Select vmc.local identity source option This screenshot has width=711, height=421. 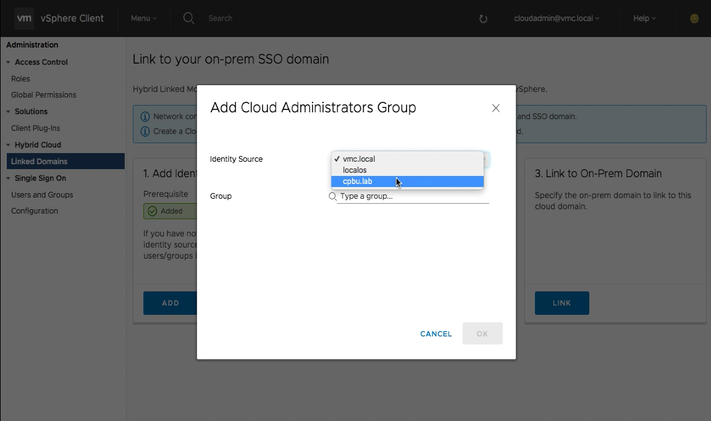359,159
